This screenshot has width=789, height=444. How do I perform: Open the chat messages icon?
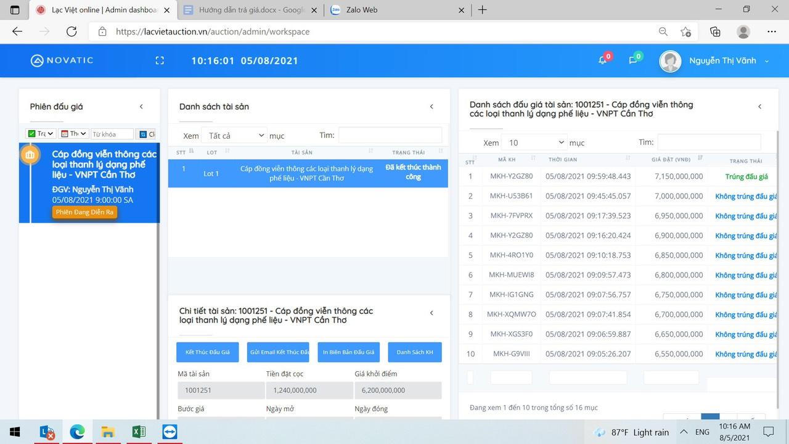point(633,60)
